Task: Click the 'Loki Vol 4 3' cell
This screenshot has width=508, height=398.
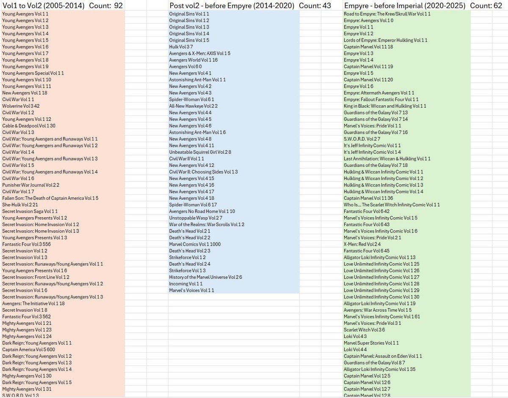Action: click(356, 336)
